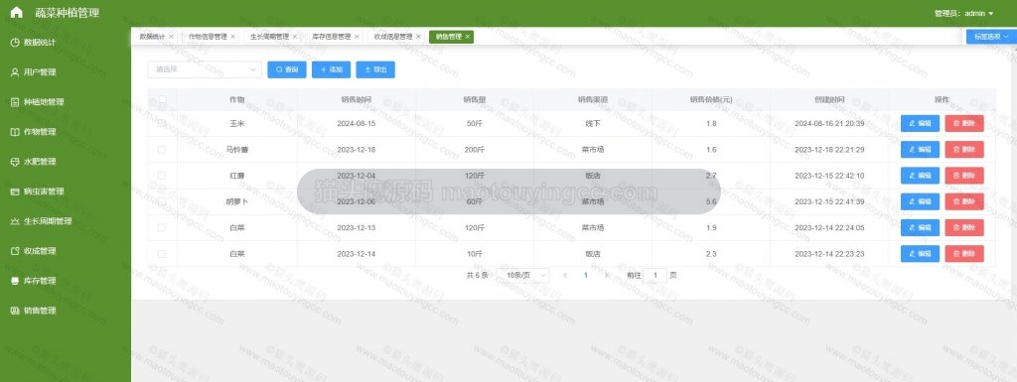
Task: Click page number 1 in pagination
Action: pos(586,275)
